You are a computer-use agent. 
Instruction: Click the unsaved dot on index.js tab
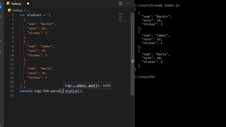[28, 4]
